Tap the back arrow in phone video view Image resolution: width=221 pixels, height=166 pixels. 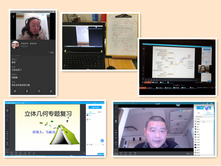click(x=13, y=17)
